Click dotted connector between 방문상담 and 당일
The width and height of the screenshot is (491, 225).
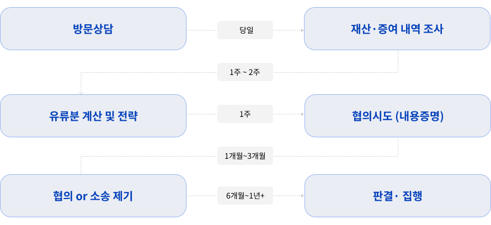pyautogui.click(x=202, y=30)
